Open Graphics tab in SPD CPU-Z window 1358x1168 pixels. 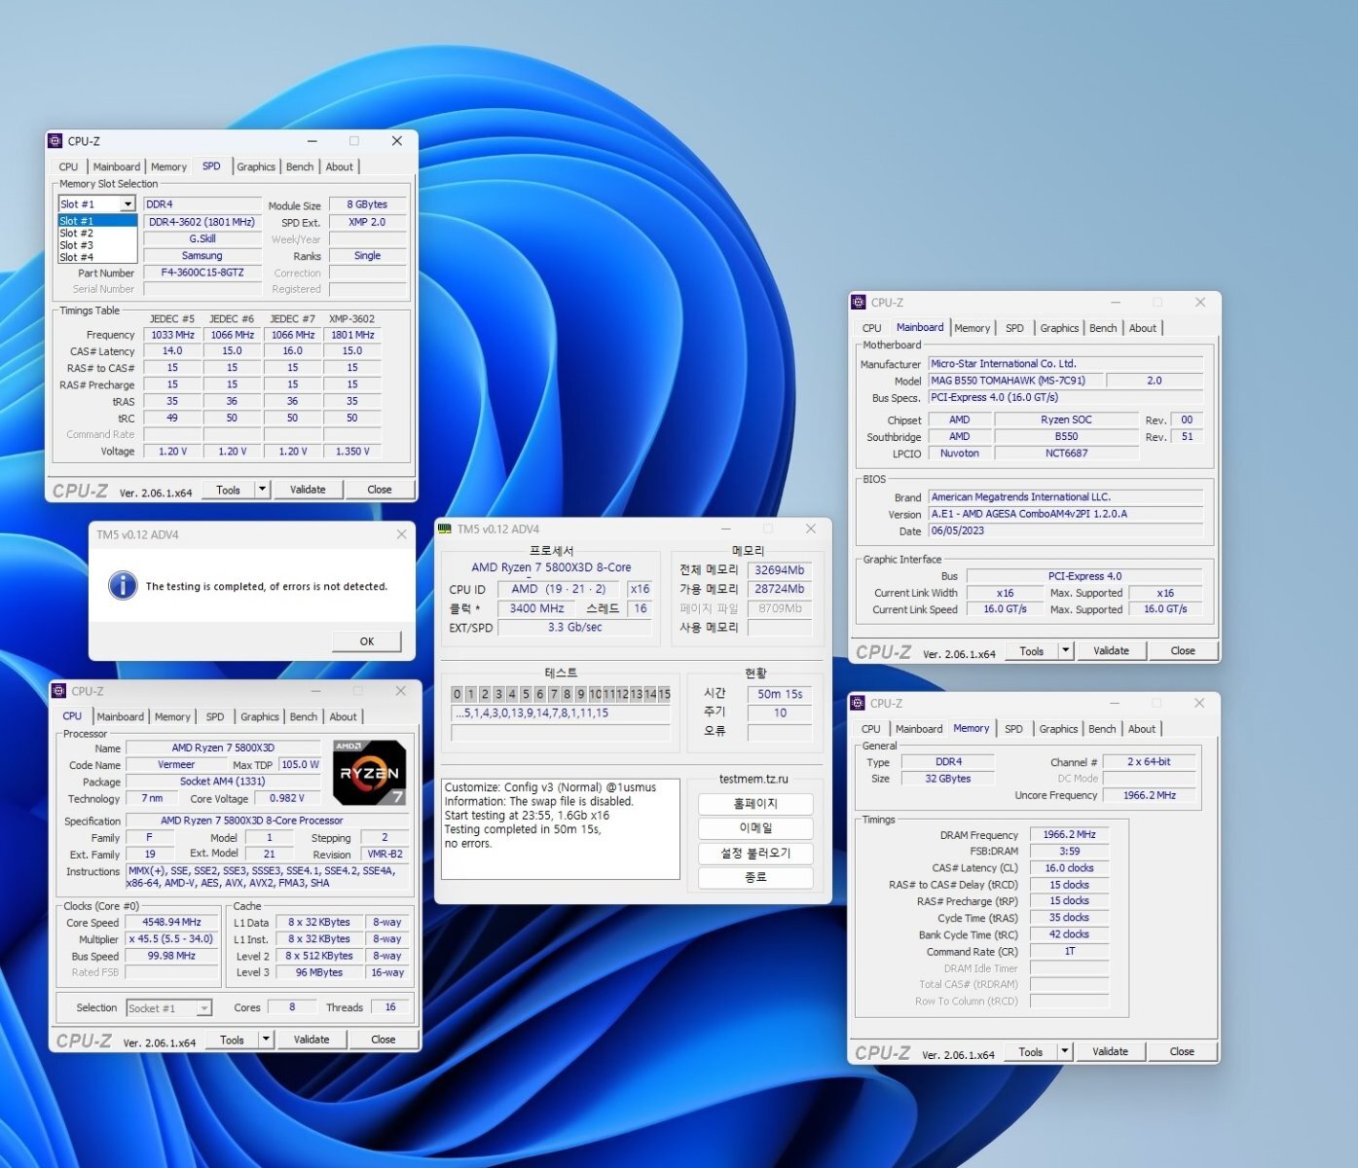256,166
